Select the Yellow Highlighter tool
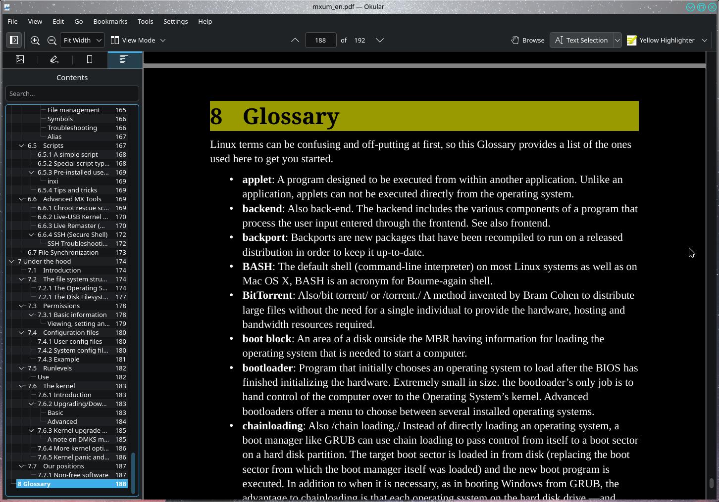Viewport: 719px width, 502px height. click(x=661, y=40)
